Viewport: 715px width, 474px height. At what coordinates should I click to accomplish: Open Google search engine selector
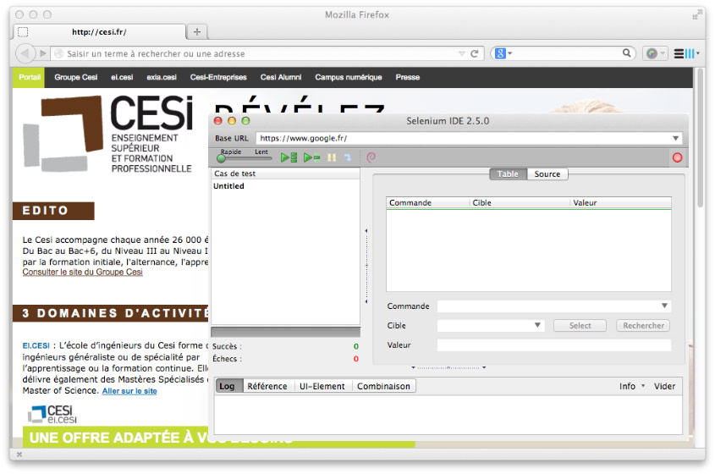pos(503,53)
